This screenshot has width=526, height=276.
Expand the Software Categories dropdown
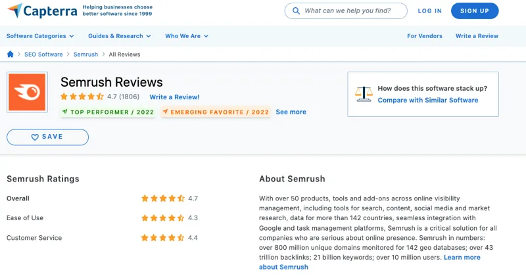40,36
